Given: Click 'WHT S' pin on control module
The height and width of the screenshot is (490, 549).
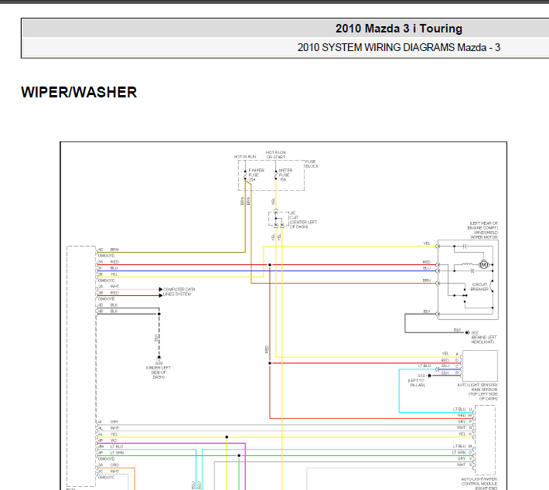Looking at the screenshot, I should pyautogui.click(x=464, y=464).
